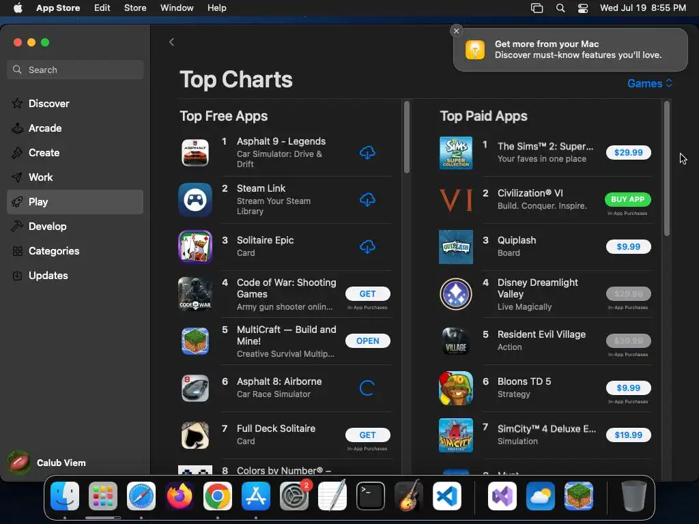Open the Steam Link app icon
The width and height of the screenshot is (699, 524).
(195, 200)
